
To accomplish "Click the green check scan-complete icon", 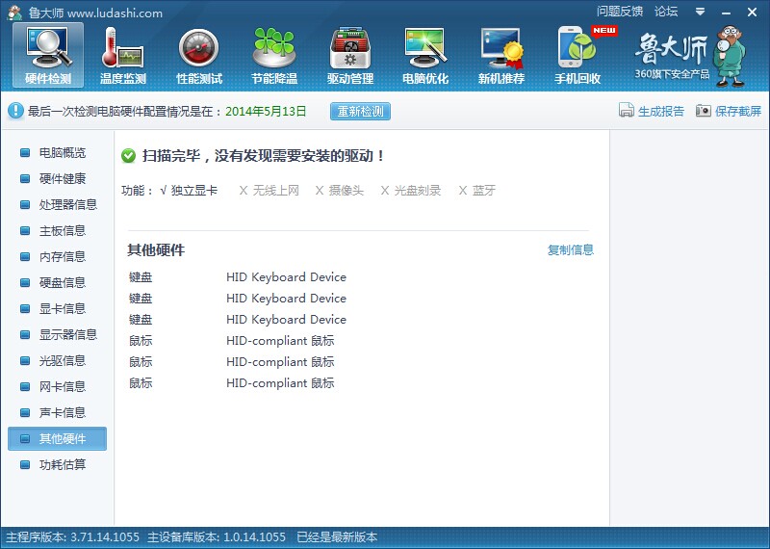I will 128,156.
